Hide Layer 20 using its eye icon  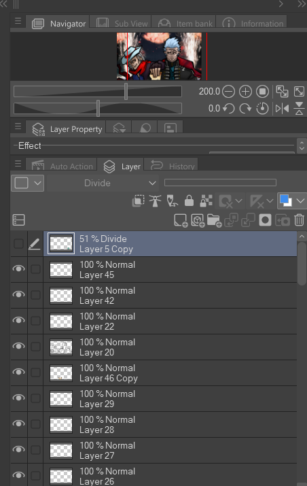pyautogui.click(x=18, y=346)
